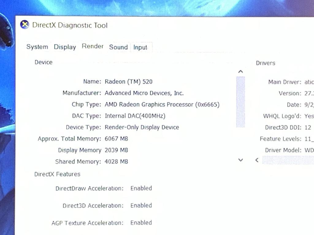
Task: Click the DirectX Diagnostic Tool title icon
Action: [25, 25]
